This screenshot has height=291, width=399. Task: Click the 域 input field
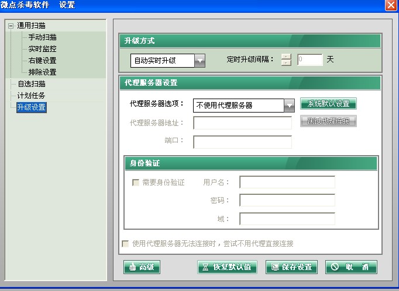[x=287, y=219]
